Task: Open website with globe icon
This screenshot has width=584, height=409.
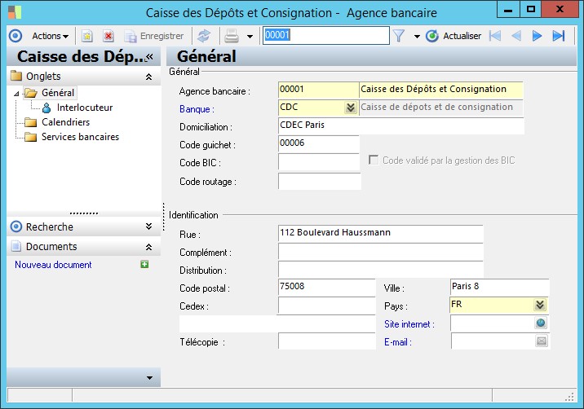Action: 541,323
